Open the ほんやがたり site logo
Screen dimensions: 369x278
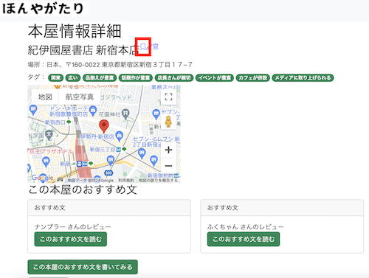(44, 8)
